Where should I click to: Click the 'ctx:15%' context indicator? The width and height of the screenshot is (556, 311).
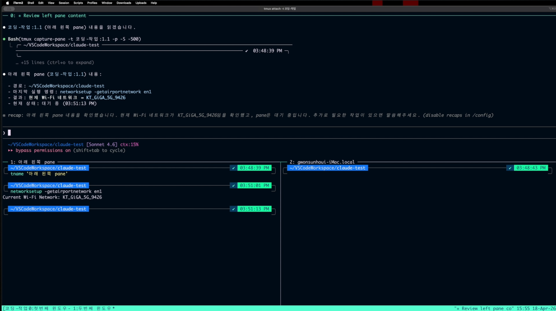point(129,144)
